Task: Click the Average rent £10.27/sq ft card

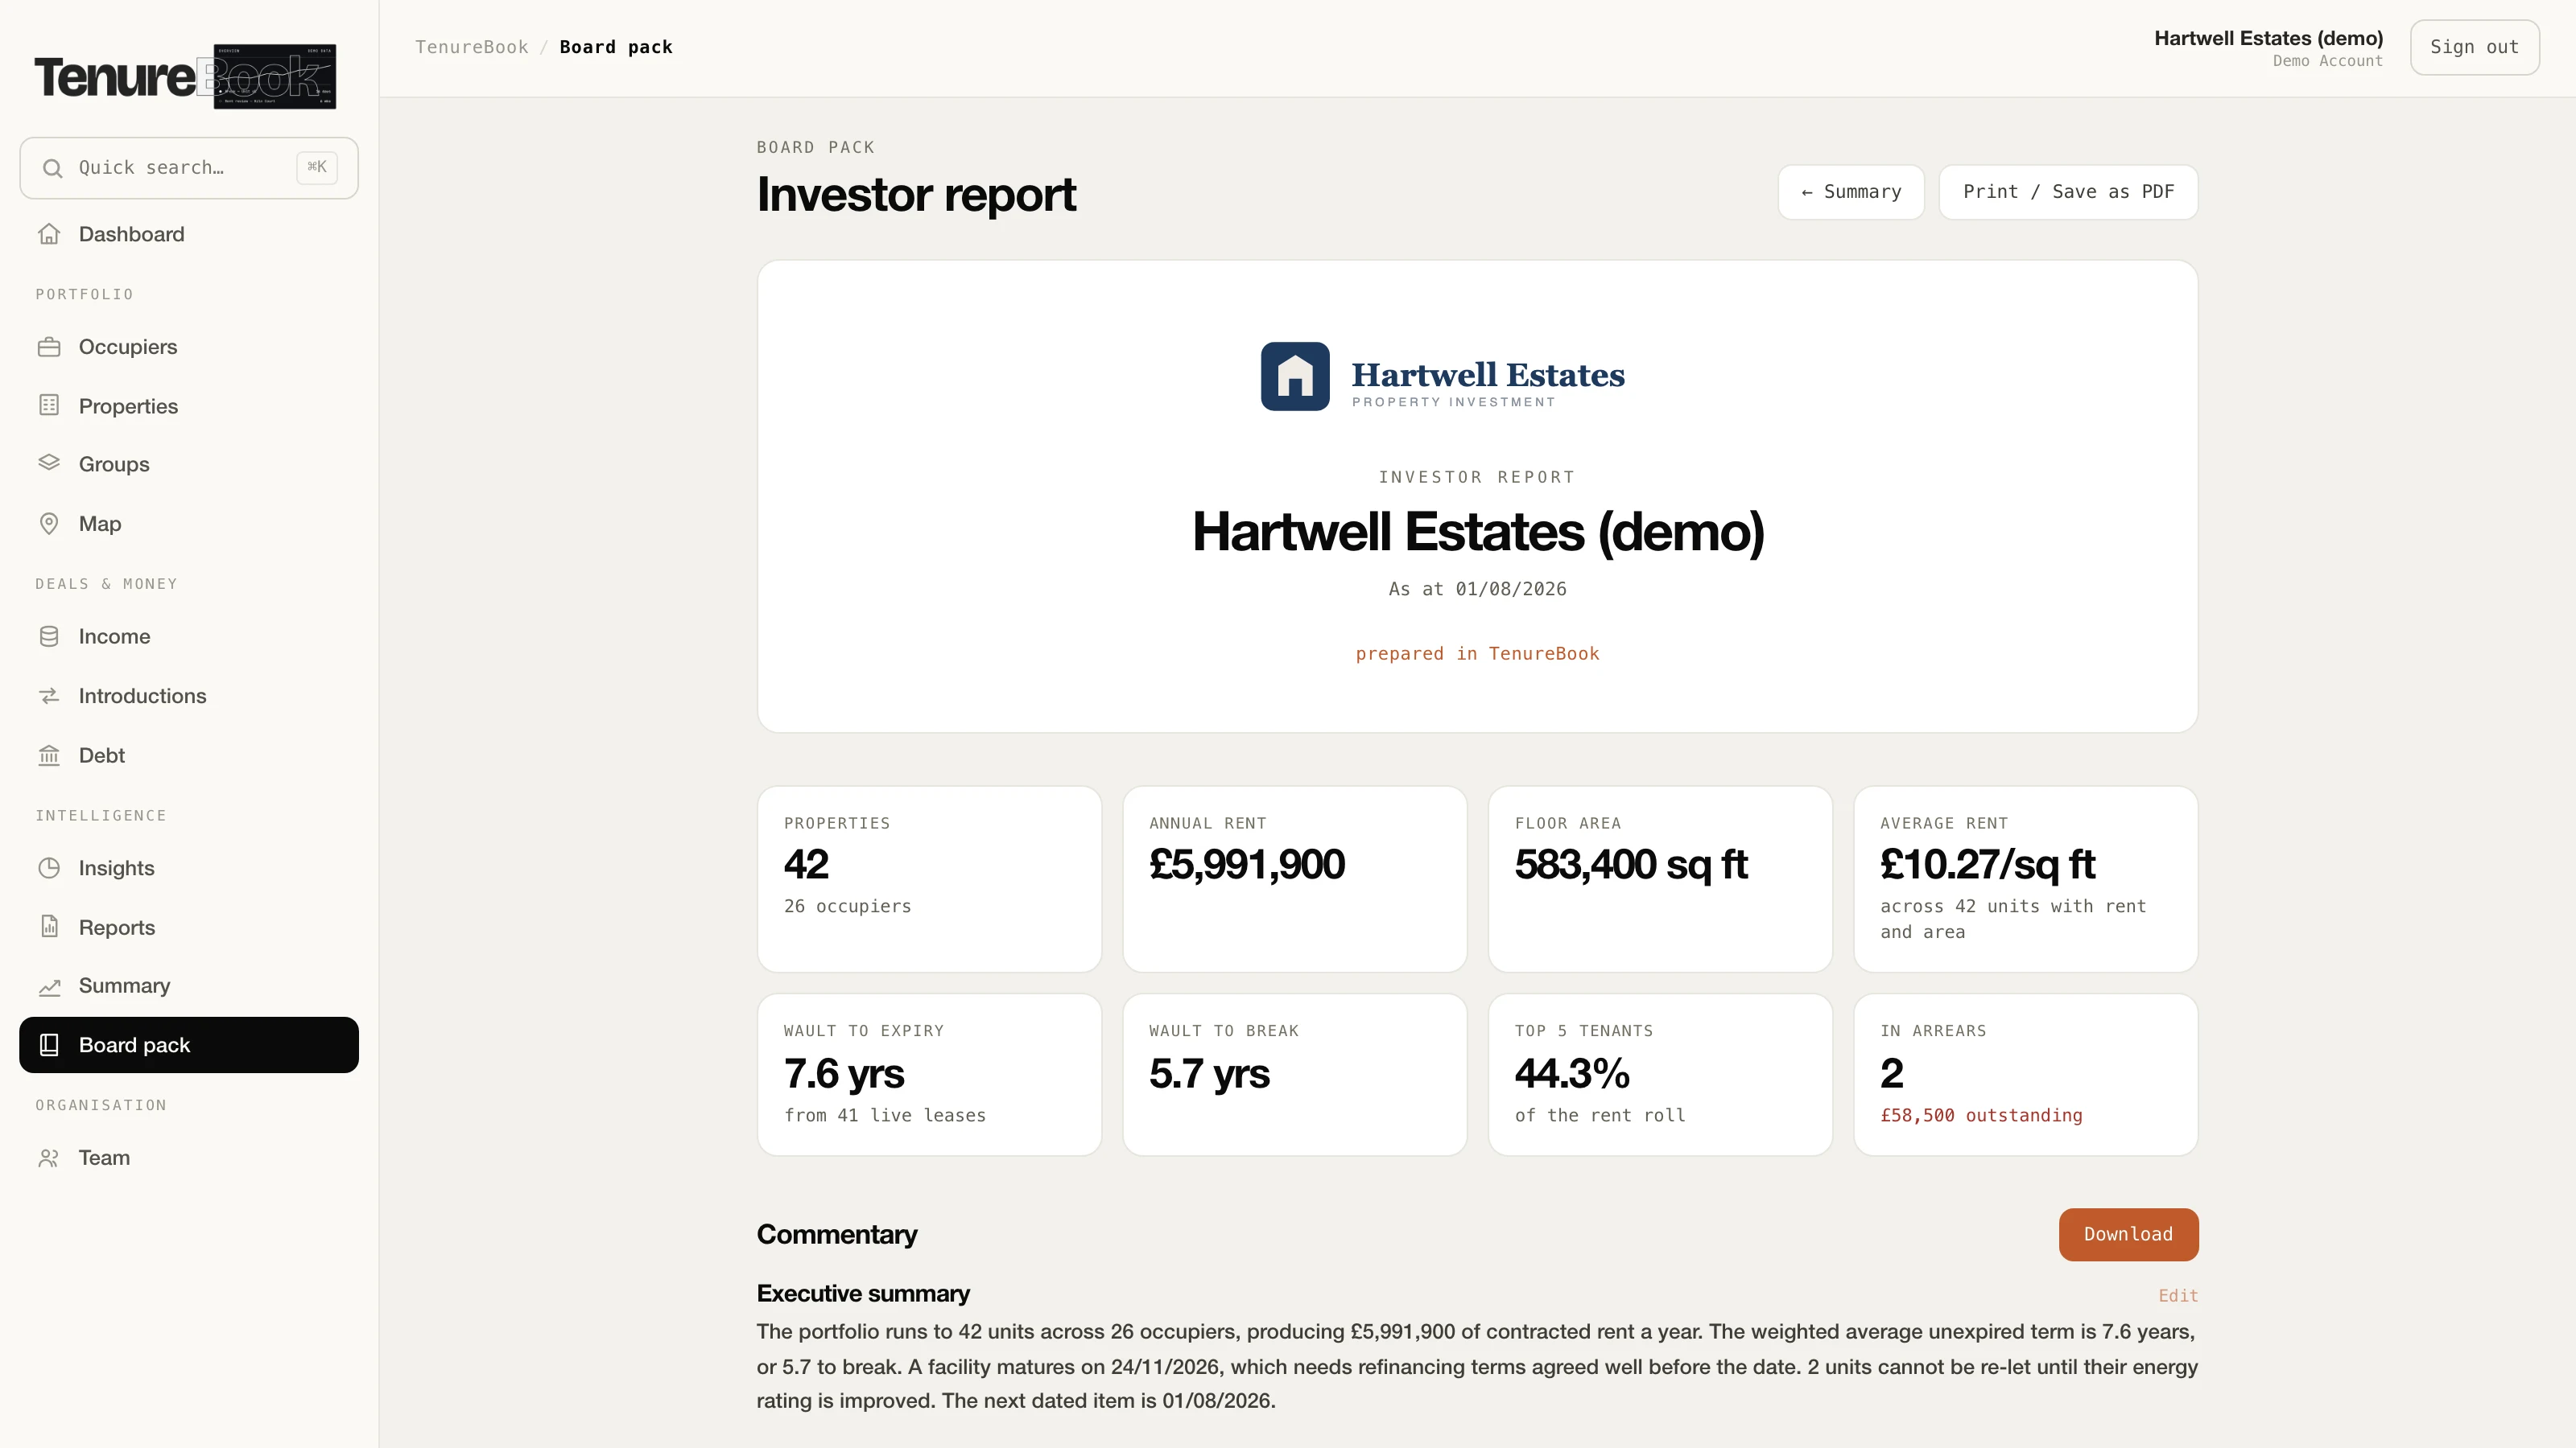Action: tap(2026, 878)
